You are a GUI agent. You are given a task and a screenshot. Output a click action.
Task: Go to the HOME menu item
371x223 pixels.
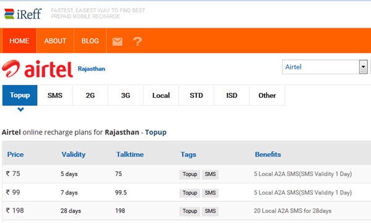[19, 41]
